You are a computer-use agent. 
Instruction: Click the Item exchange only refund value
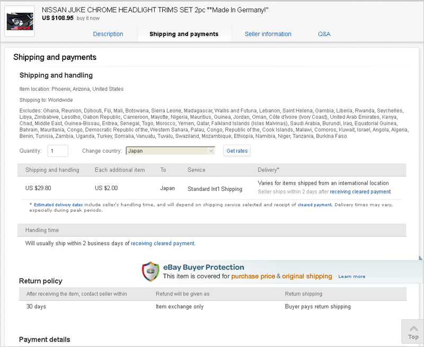tap(180, 307)
